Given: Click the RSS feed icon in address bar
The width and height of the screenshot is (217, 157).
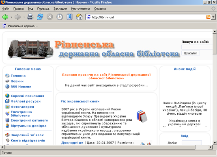Looking at the screenshot, I should (x=208, y=17).
